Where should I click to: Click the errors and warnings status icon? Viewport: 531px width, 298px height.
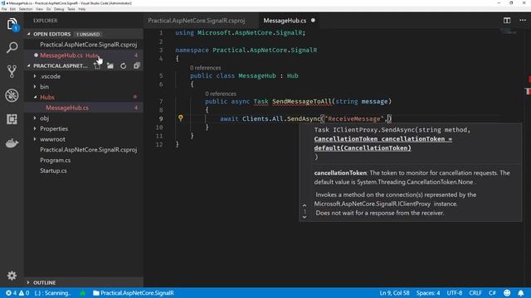pyautogui.click(x=17, y=293)
